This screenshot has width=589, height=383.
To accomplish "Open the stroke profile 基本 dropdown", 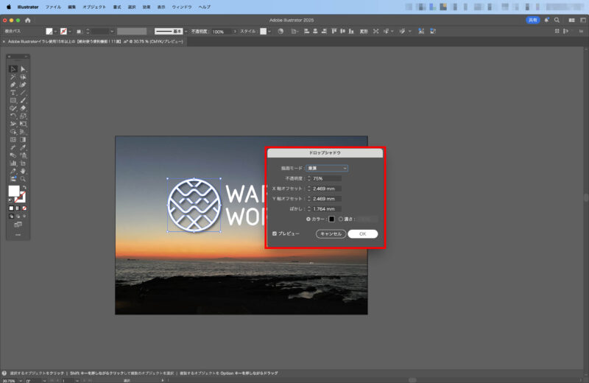I will point(184,32).
